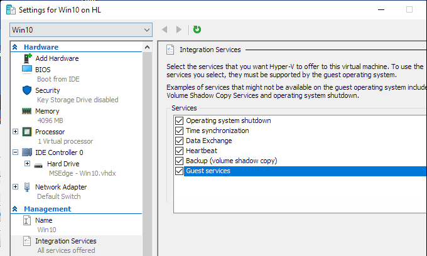Click the navigation pane scrollbar track
Image resolution: width=427 pixels, height=256 pixels.
click(148, 152)
